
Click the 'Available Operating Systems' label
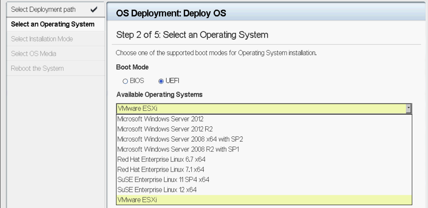click(159, 95)
